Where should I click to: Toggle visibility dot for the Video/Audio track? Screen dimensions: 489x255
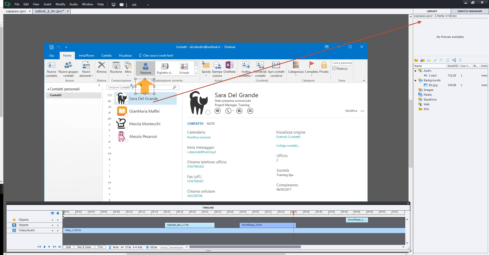click(x=52, y=231)
